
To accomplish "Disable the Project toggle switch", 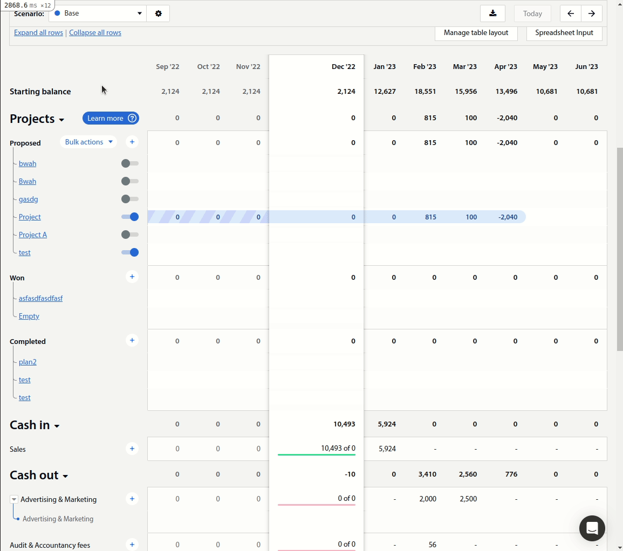I will click(130, 217).
